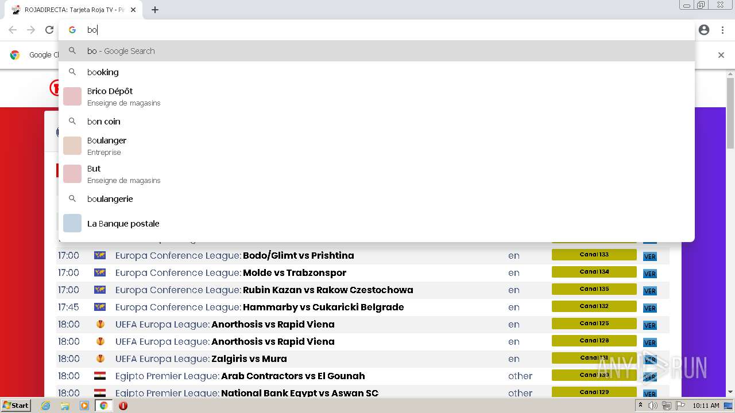Open a new tab with the plus icon
735x413 pixels.
point(155,10)
